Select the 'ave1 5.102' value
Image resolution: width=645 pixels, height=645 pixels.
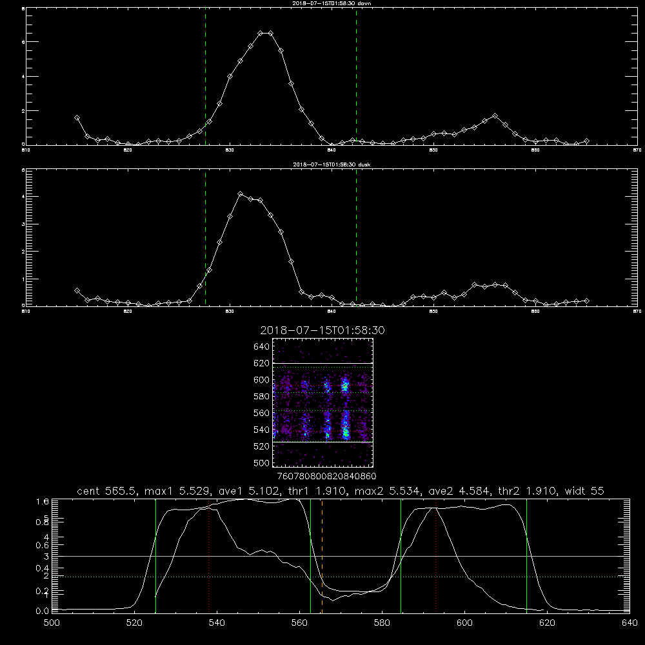click(248, 491)
